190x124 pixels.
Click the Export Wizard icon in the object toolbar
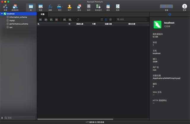click(x=70, y=20)
